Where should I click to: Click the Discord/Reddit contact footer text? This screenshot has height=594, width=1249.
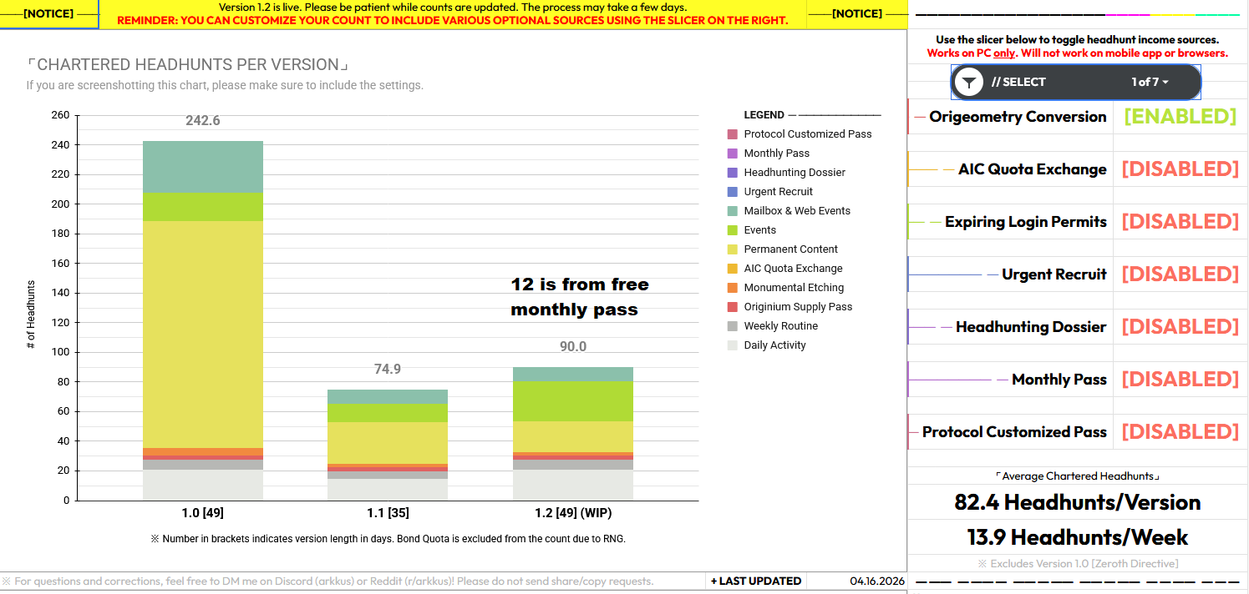327,581
